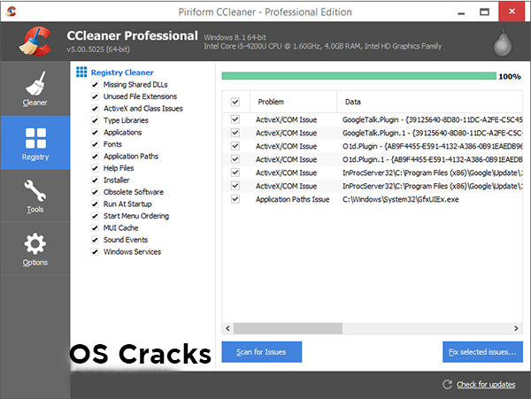Minimize the CCleaner window

click(461, 12)
